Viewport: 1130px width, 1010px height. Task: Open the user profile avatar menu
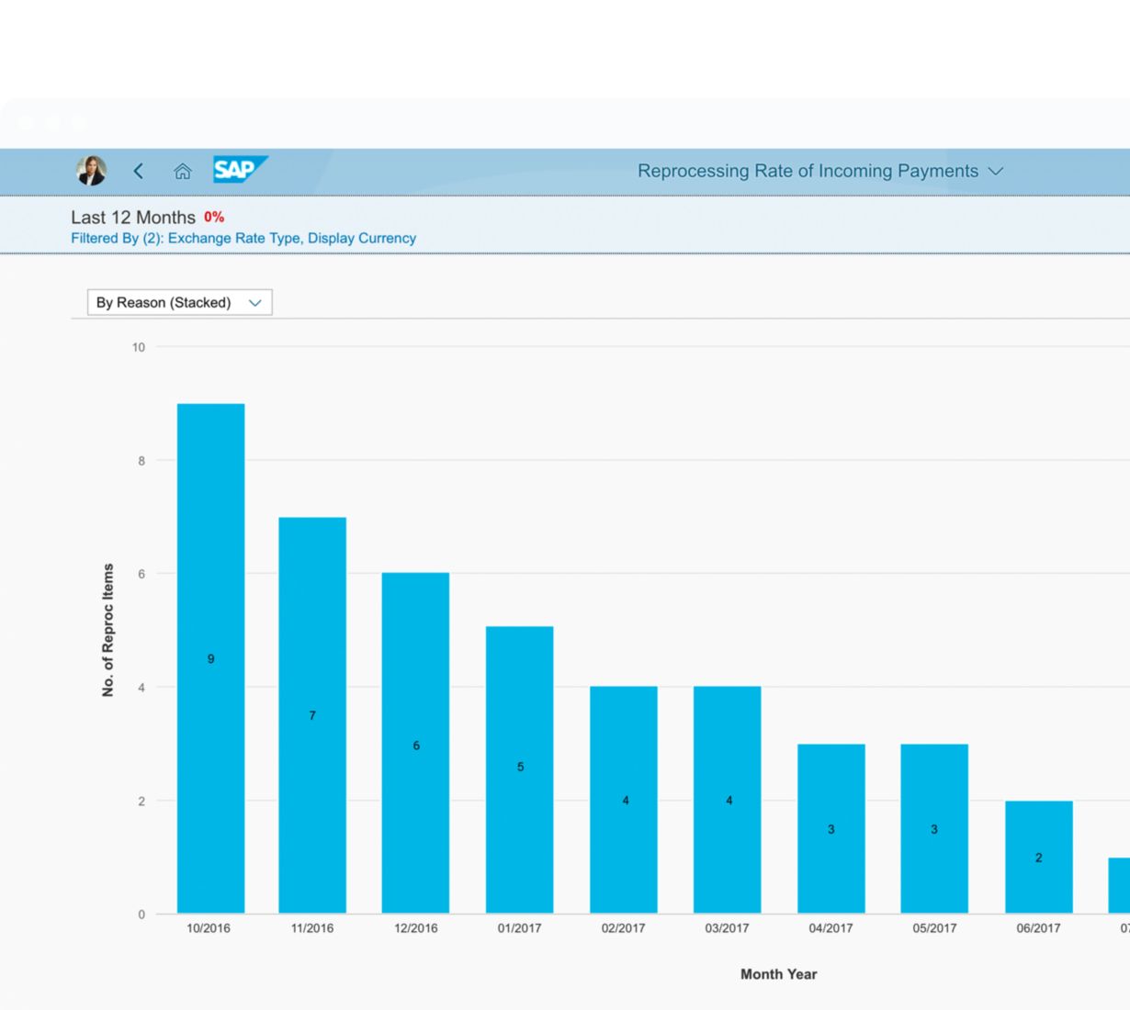click(91, 171)
